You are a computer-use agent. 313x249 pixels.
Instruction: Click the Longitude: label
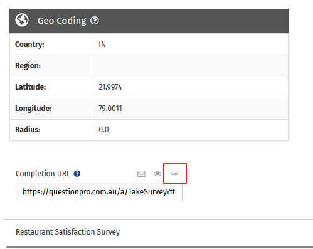pyautogui.click(x=33, y=109)
